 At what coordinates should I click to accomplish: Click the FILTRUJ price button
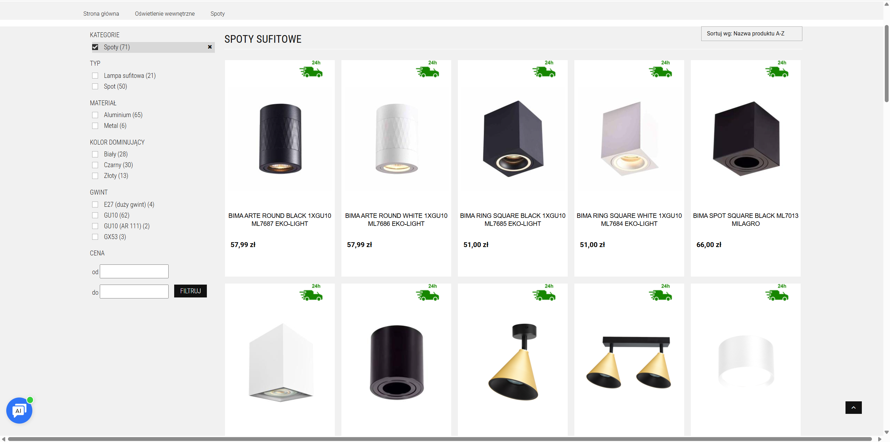click(191, 291)
